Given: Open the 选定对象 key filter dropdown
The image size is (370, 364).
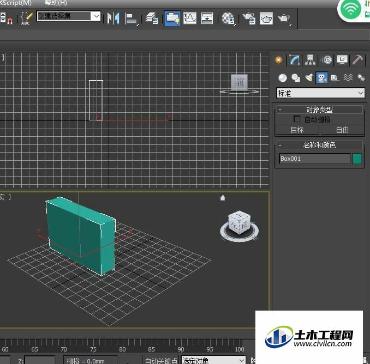Looking at the screenshot, I should (x=213, y=361).
